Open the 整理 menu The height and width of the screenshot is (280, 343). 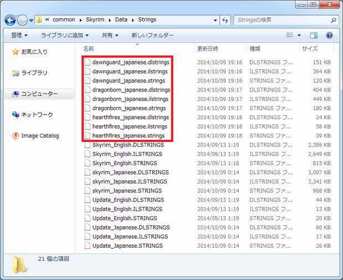point(19,35)
